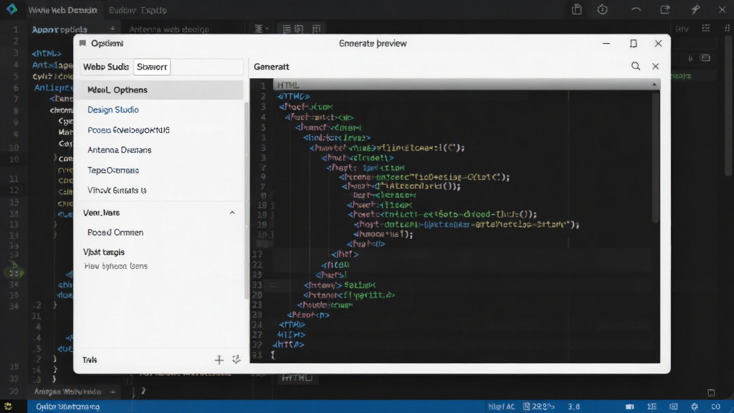Click the code preview vertical scrollbar

pyautogui.click(x=656, y=157)
